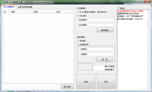Choose the 手动输入 captcha radio button
152x92 pixels.
click(78, 41)
